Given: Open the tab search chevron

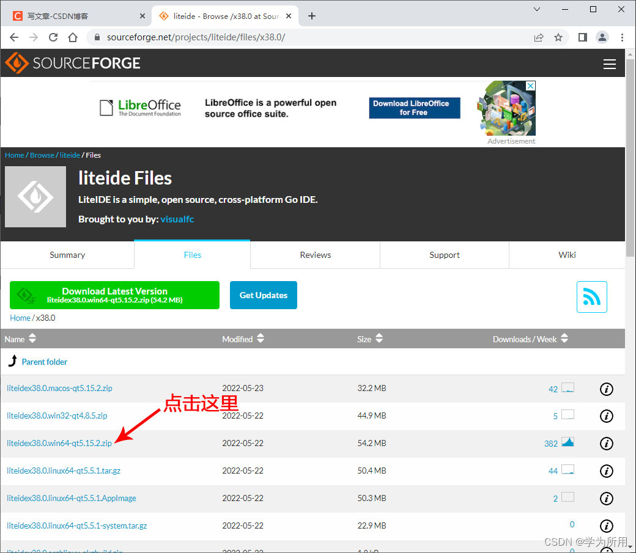Looking at the screenshot, I should tap(537, 9).
